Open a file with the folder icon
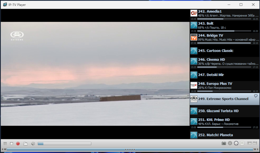Viewport: 260px width, 153px height. tap(25, 143)
